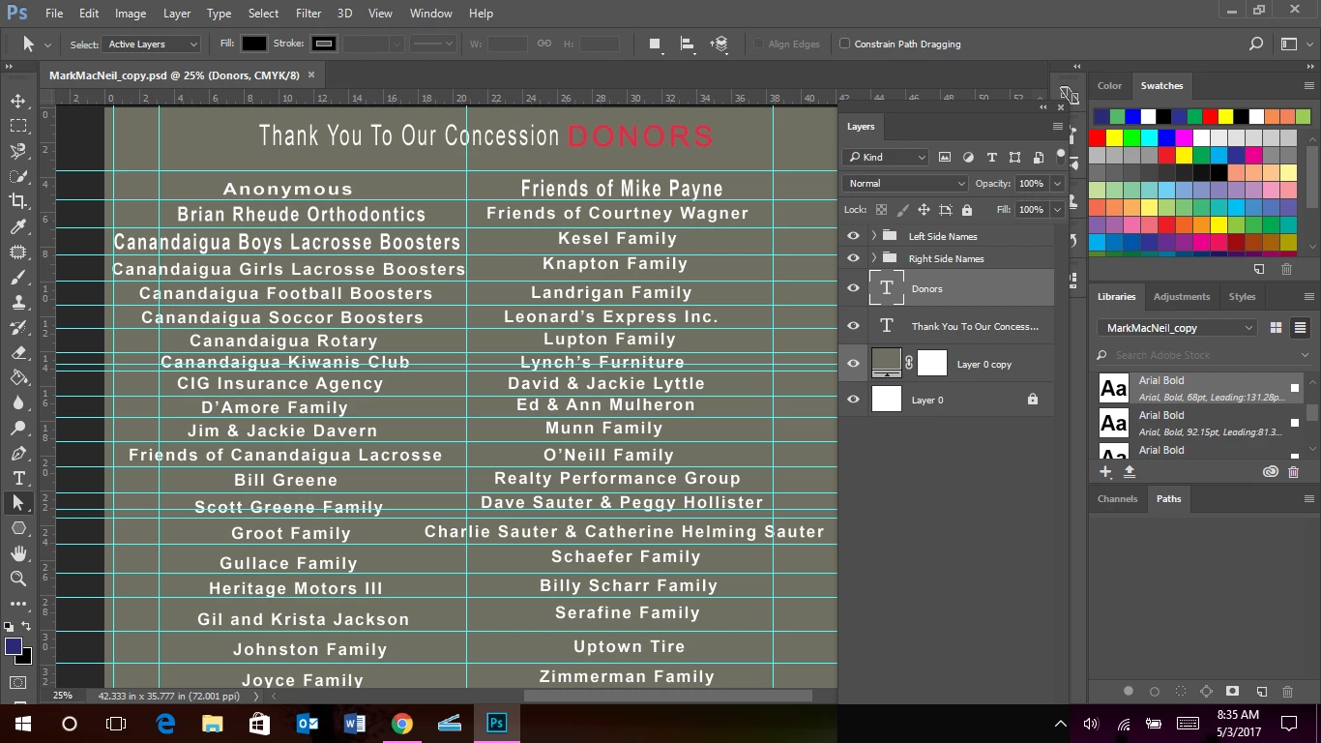Image resolution: width=1321 pixels, height=743 pixels.
Task: Hide Layer 0 visibility eye
Action: pyautogui.click(x=853, y=400)
